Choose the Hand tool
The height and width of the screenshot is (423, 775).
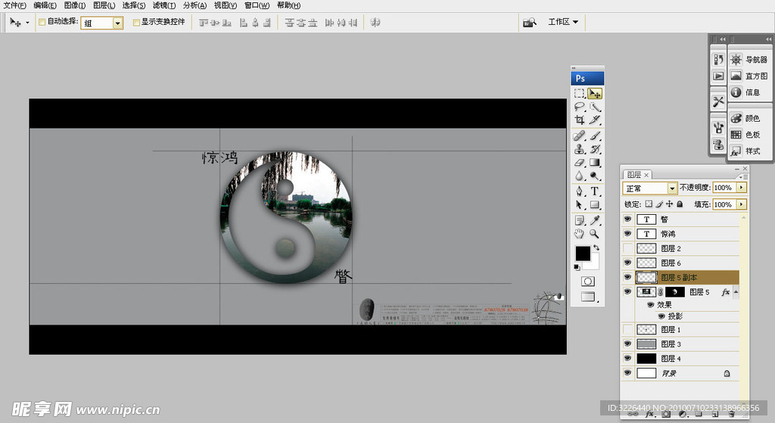coord(579,234)
